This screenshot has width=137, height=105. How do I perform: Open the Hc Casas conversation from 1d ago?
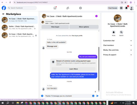(x=19, y=35)
